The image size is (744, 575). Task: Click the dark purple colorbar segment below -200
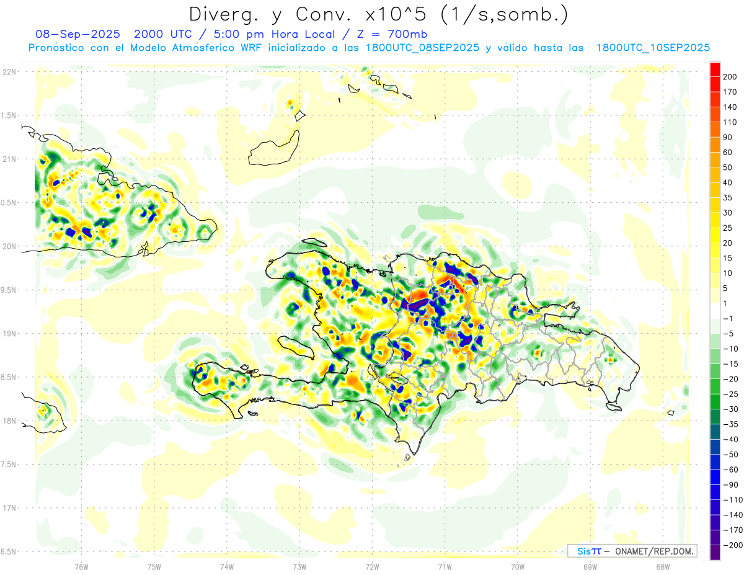coord(715,553)
